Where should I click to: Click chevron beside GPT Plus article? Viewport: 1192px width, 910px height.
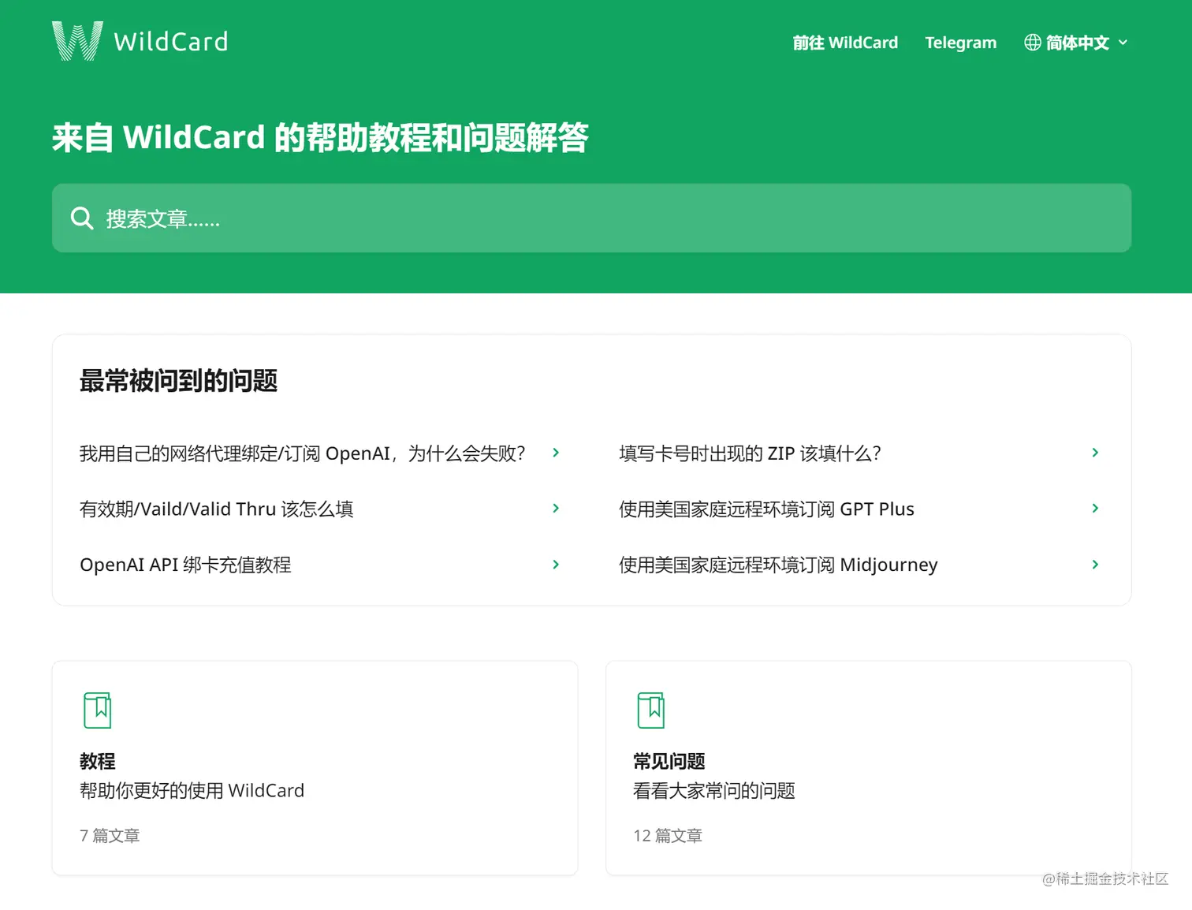point(1095,509)
